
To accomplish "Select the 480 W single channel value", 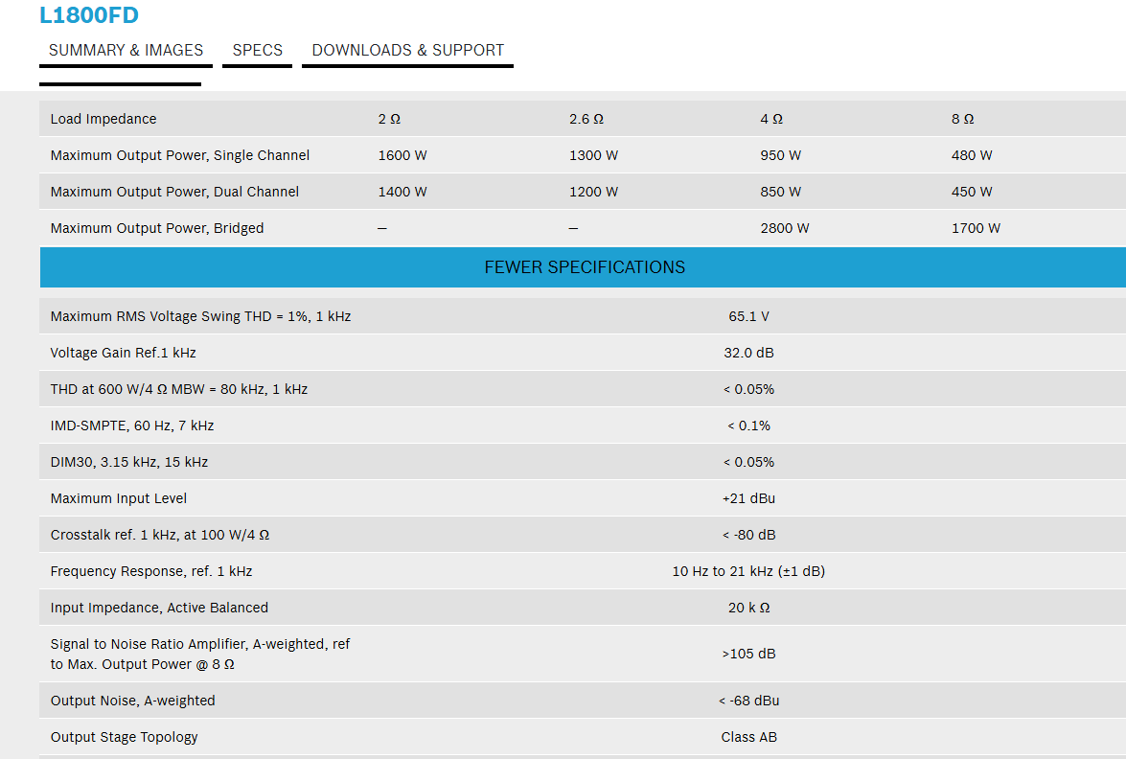I will click(972, 155).
